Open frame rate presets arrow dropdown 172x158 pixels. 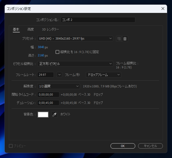pos(59,75)
